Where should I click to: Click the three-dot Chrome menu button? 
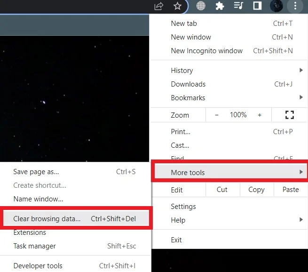(295, 6)
